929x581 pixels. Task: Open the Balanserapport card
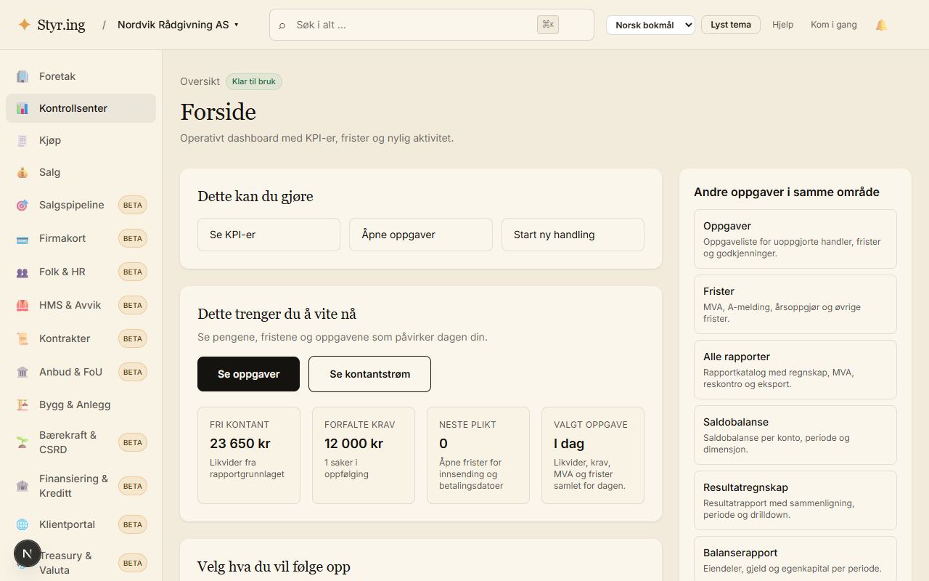tap(795, 559)
